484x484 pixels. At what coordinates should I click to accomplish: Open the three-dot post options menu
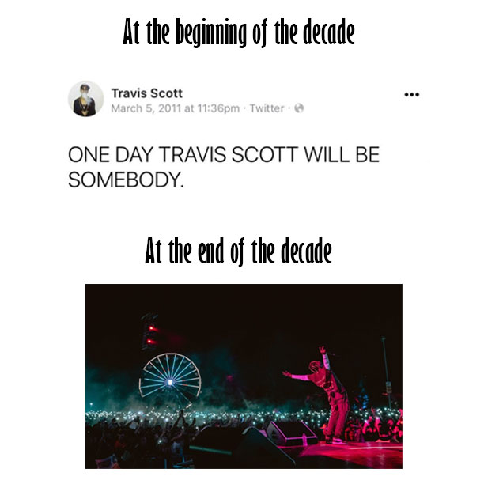point(412,94)
